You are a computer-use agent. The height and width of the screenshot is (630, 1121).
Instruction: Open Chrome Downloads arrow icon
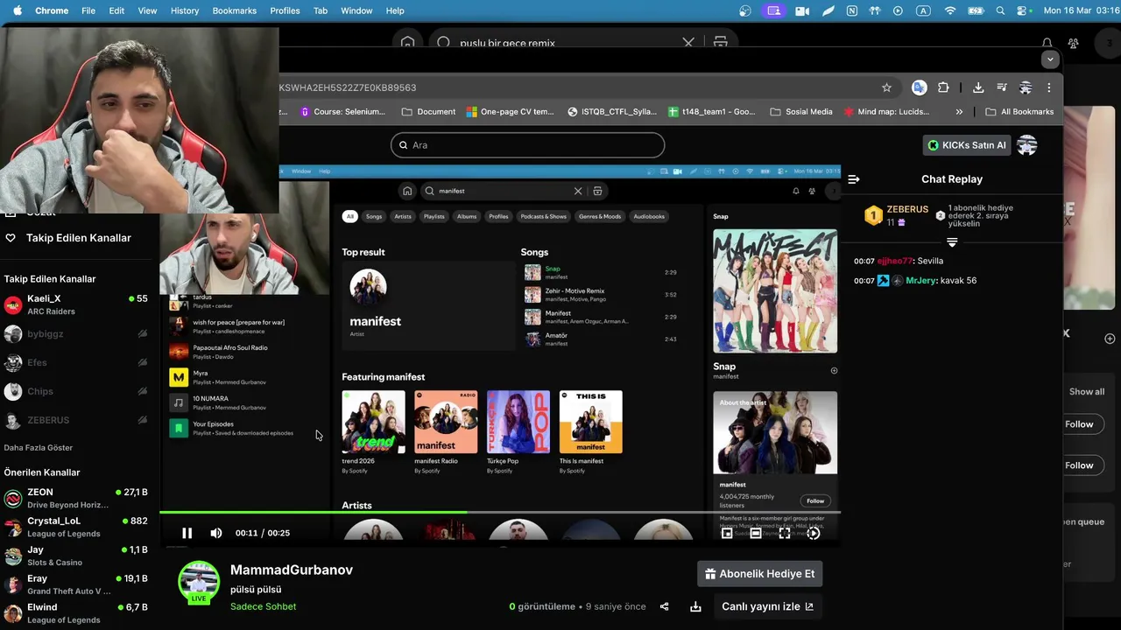pyautogui.click(x=978, y=87)
